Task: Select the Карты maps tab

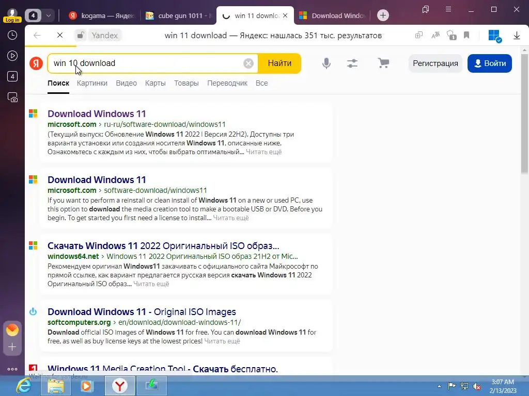Action: pyautogui.click(x=155, y=83)
